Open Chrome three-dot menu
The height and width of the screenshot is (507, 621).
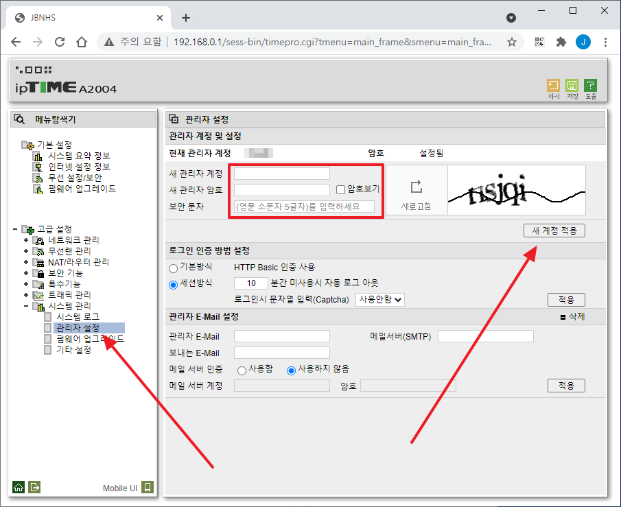pos(605,42)
